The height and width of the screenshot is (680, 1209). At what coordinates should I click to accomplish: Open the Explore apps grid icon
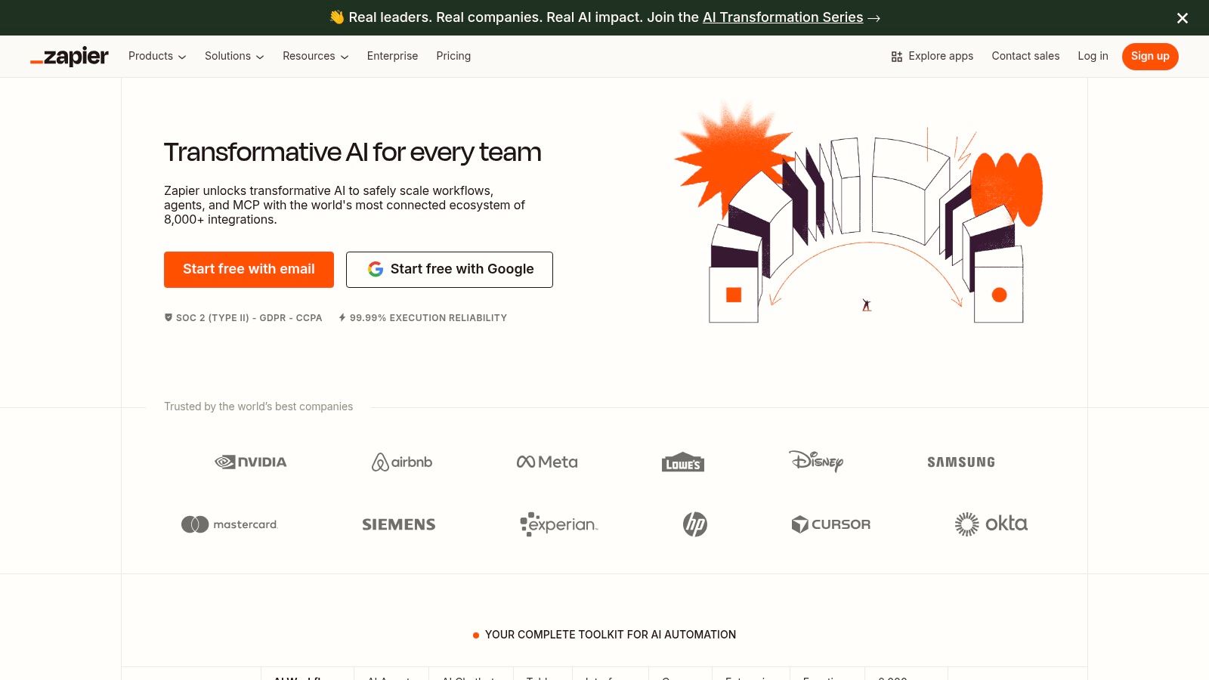tap(896, 56)
